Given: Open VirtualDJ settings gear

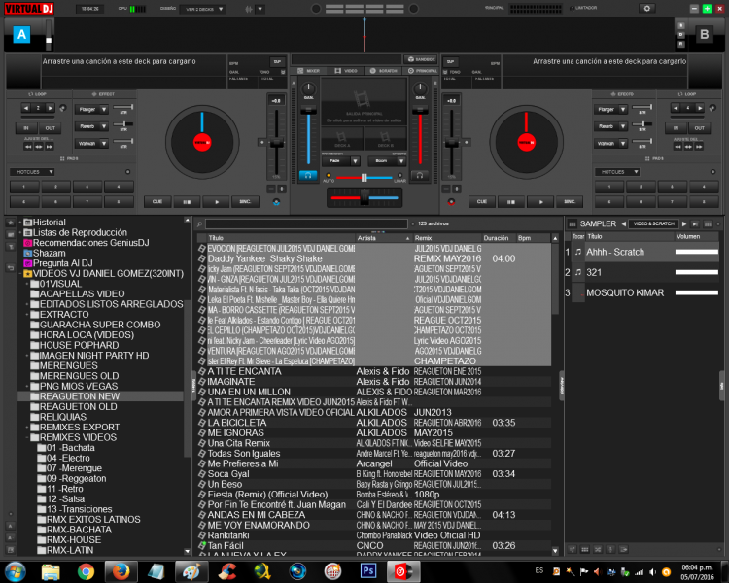Looking at the screenshot, I should 646,8.
